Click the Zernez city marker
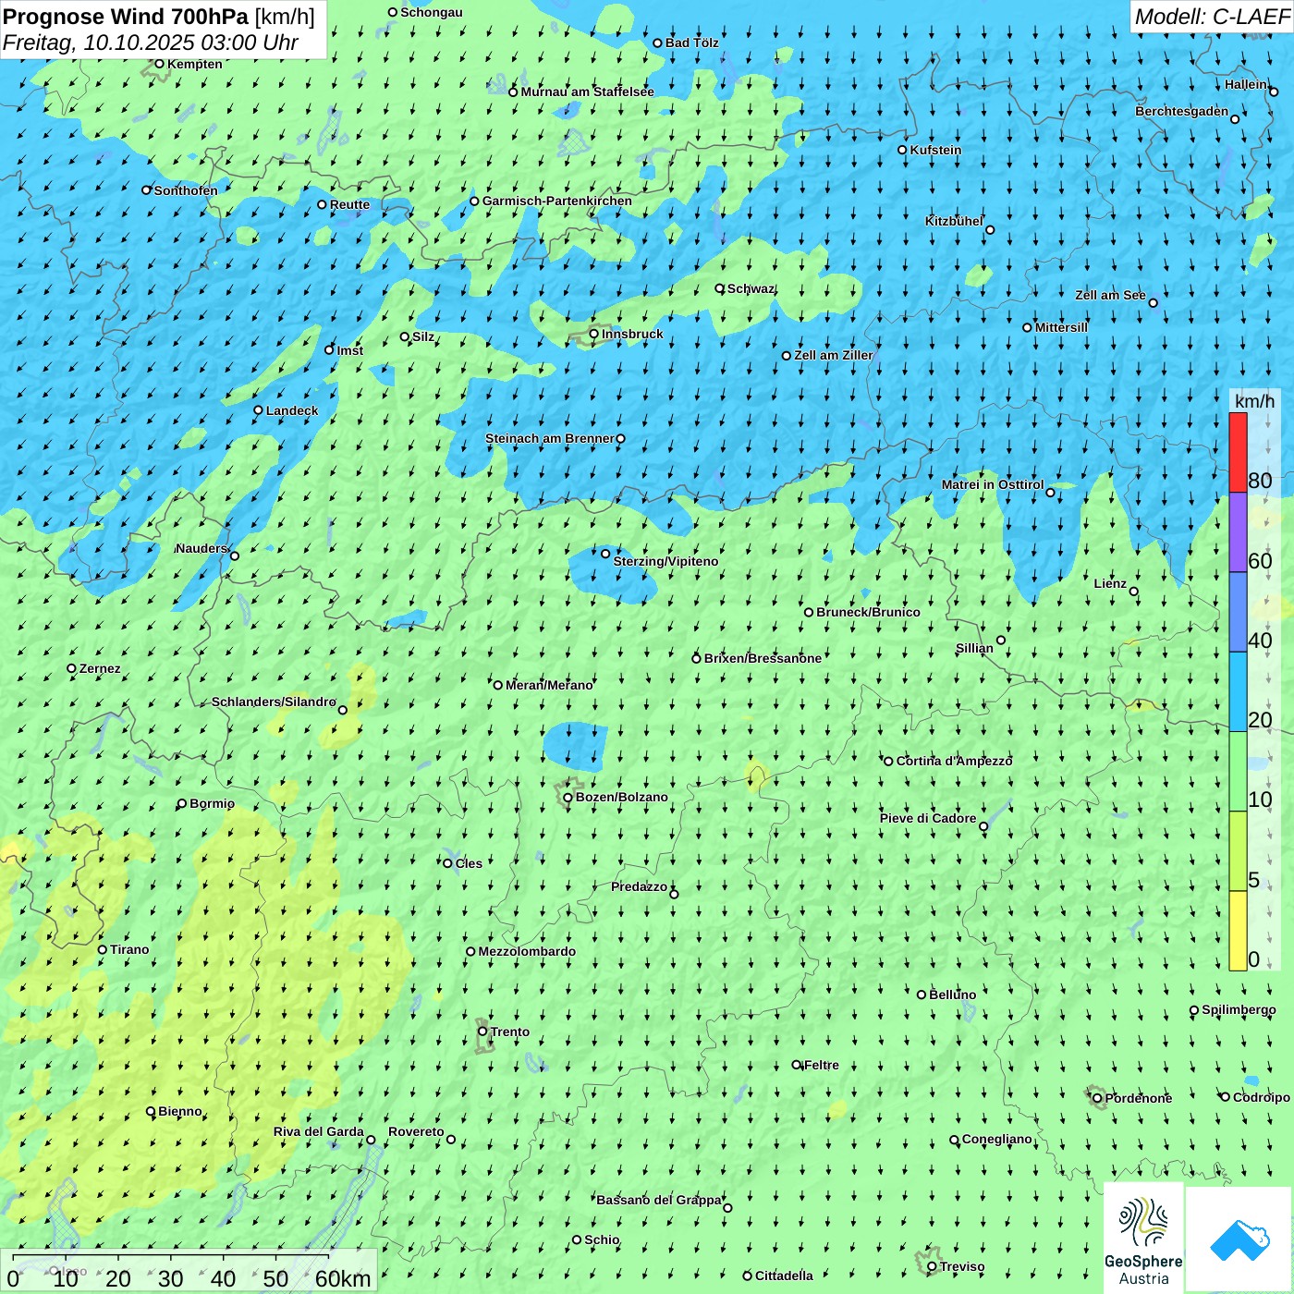Image resolution: width=1294 pixels, height=1294 pixels. pos(72,668)
